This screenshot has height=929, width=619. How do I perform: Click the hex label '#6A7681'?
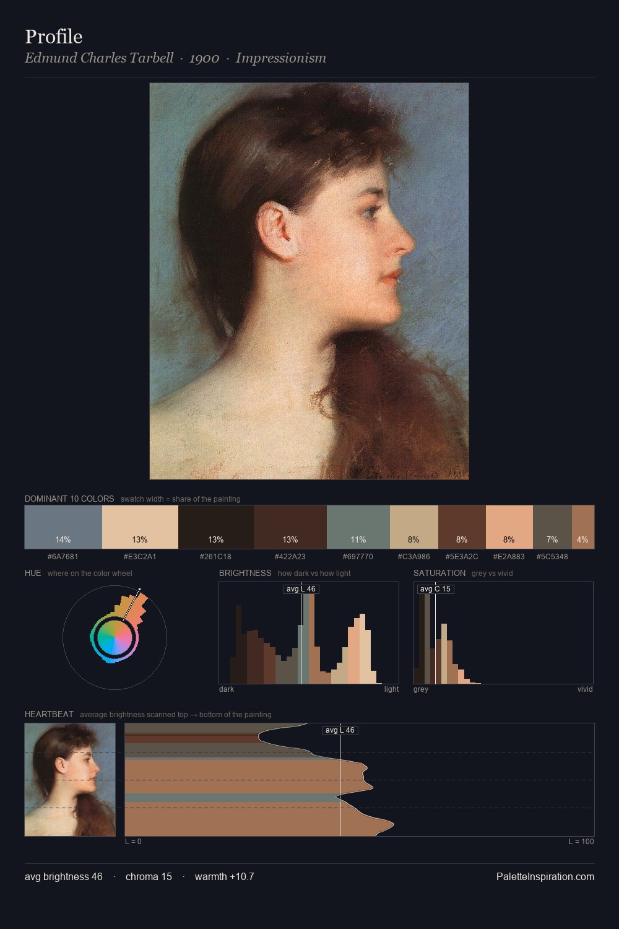[63, 557]
